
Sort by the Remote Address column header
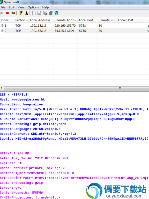(x=65, y=20)
